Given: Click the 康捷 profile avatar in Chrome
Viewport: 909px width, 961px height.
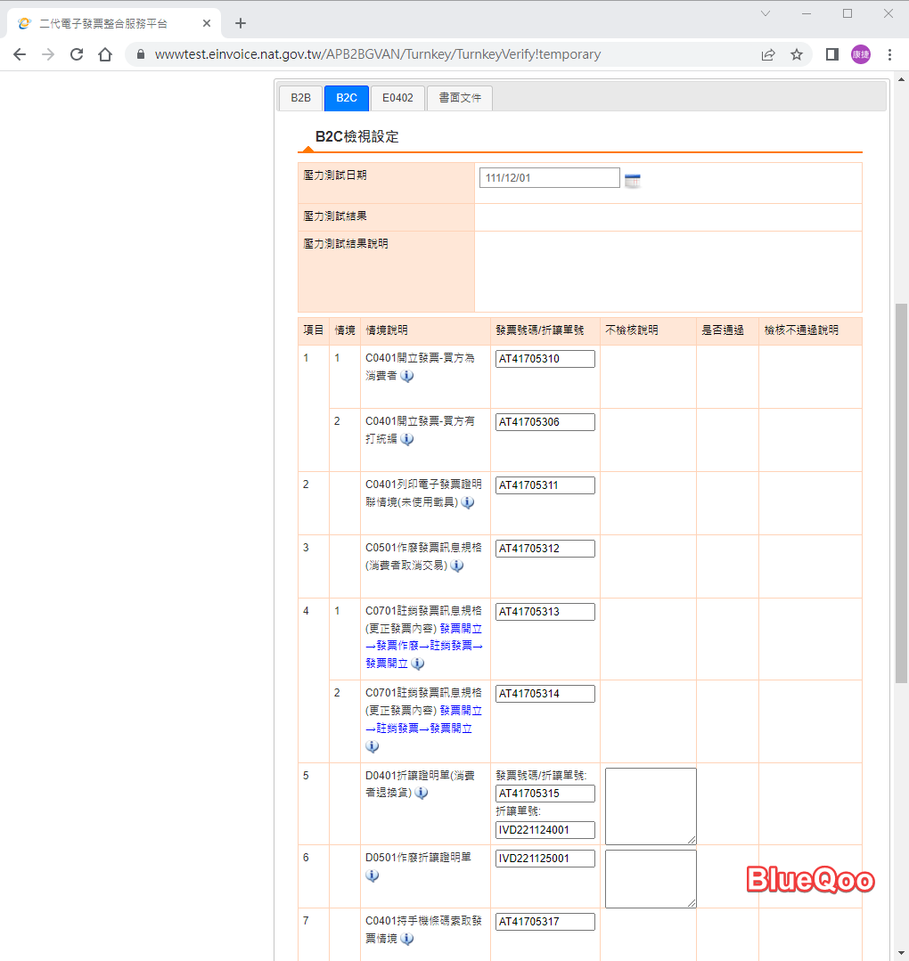Looking at the screenshot, I should coord(860,54).
